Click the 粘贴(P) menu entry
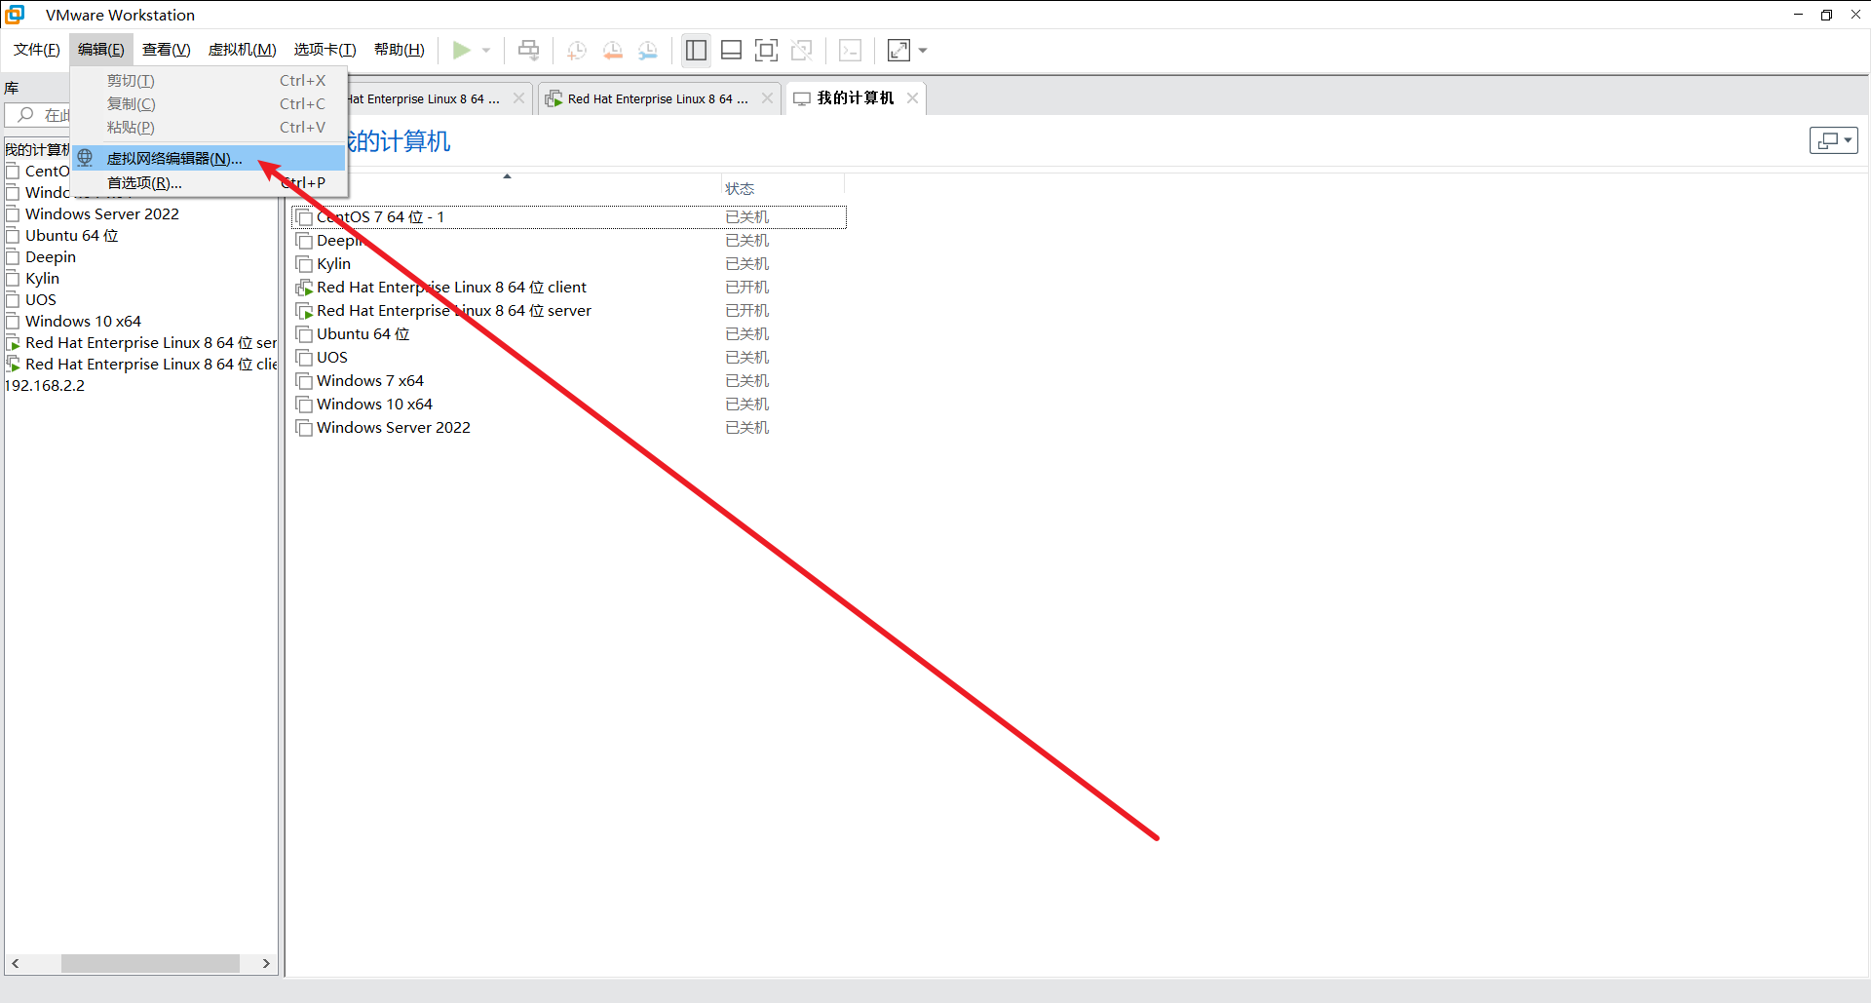1871x1003 pixels. pyautogui.click(x=210, y=128)
